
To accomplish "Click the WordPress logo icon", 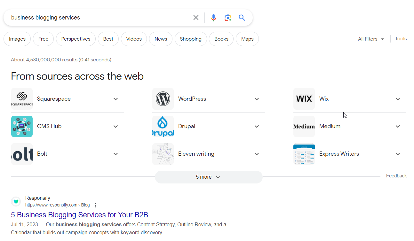I will (x=163, y=99).
